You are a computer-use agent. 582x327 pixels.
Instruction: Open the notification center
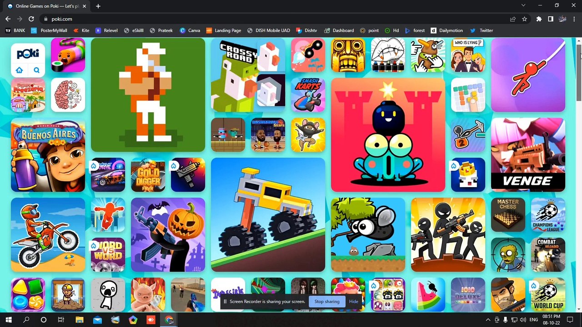coord(570,320)
